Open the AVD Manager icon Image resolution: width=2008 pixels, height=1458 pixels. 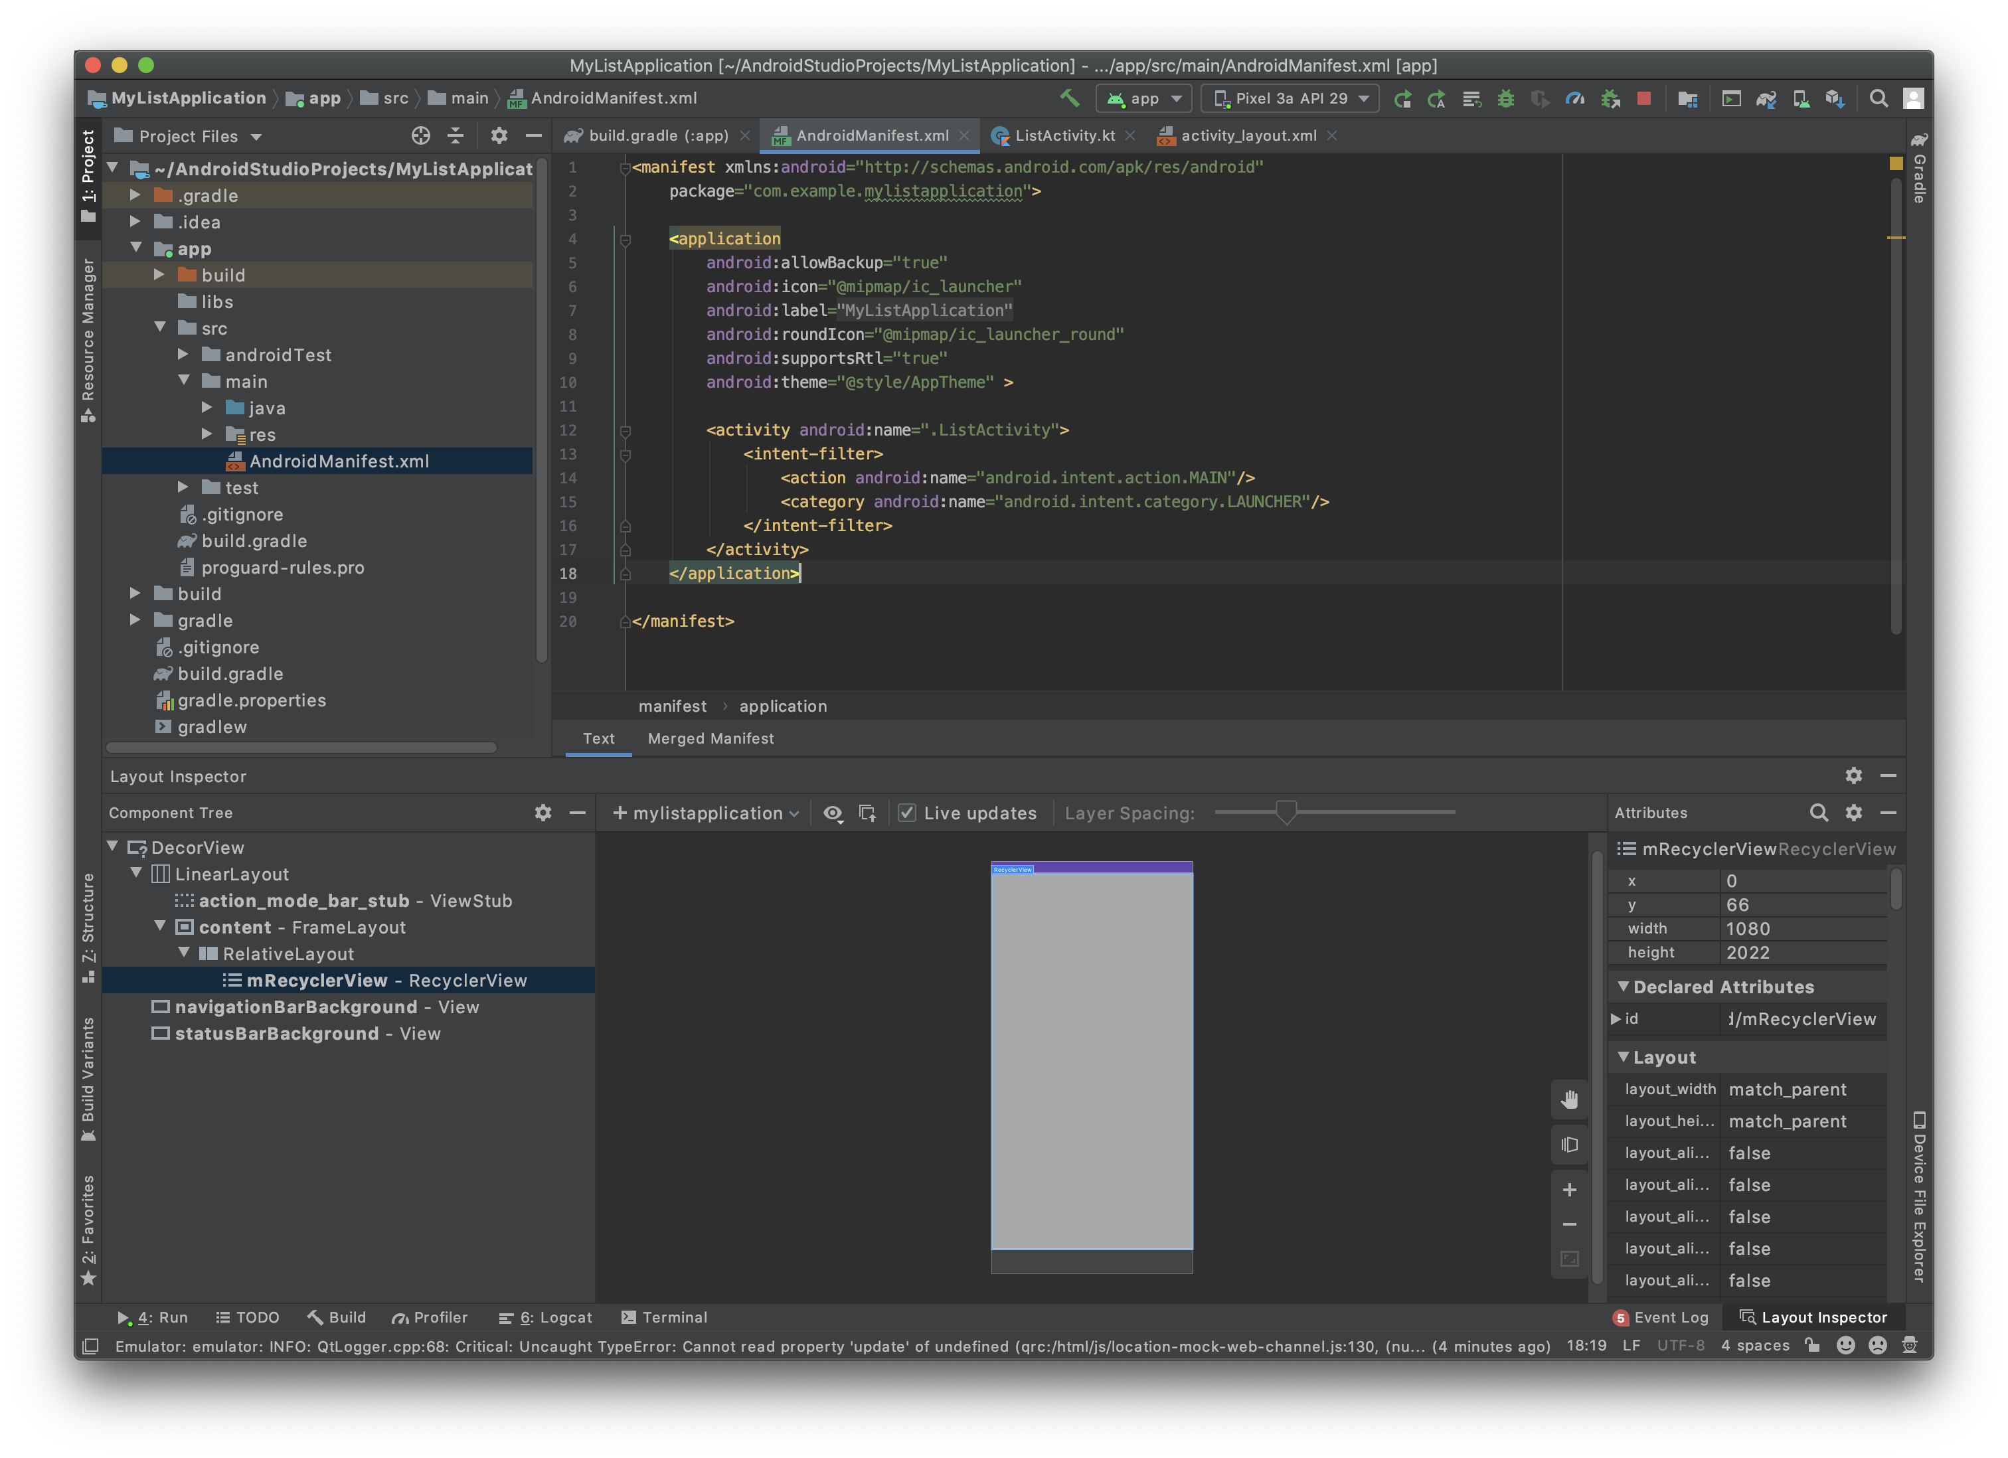click(x=1801, y=98)
